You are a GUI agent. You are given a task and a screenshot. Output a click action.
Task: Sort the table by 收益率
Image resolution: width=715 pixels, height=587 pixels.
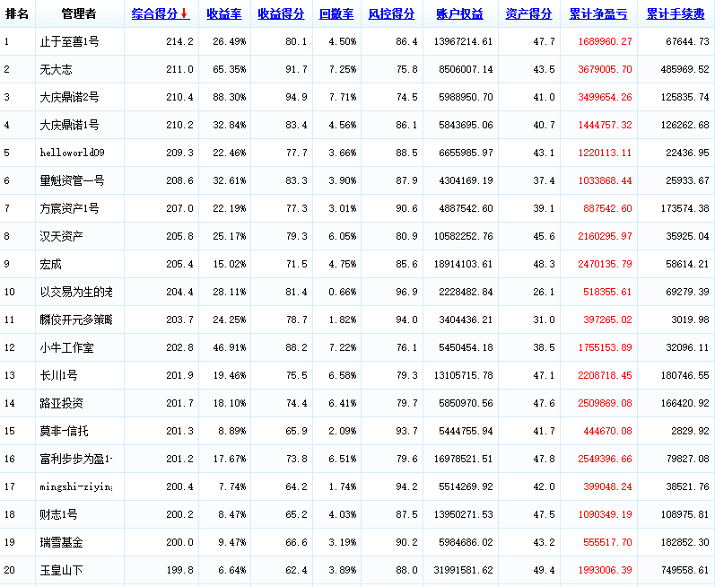coord(223,14)
